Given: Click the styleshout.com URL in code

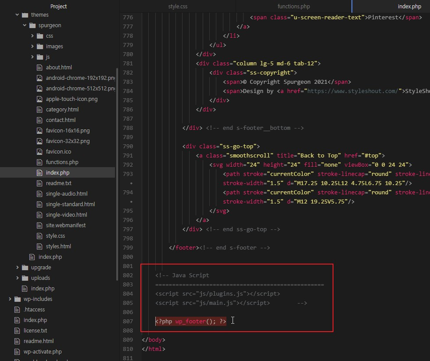Looking at the screenshot, I should 353,91.
